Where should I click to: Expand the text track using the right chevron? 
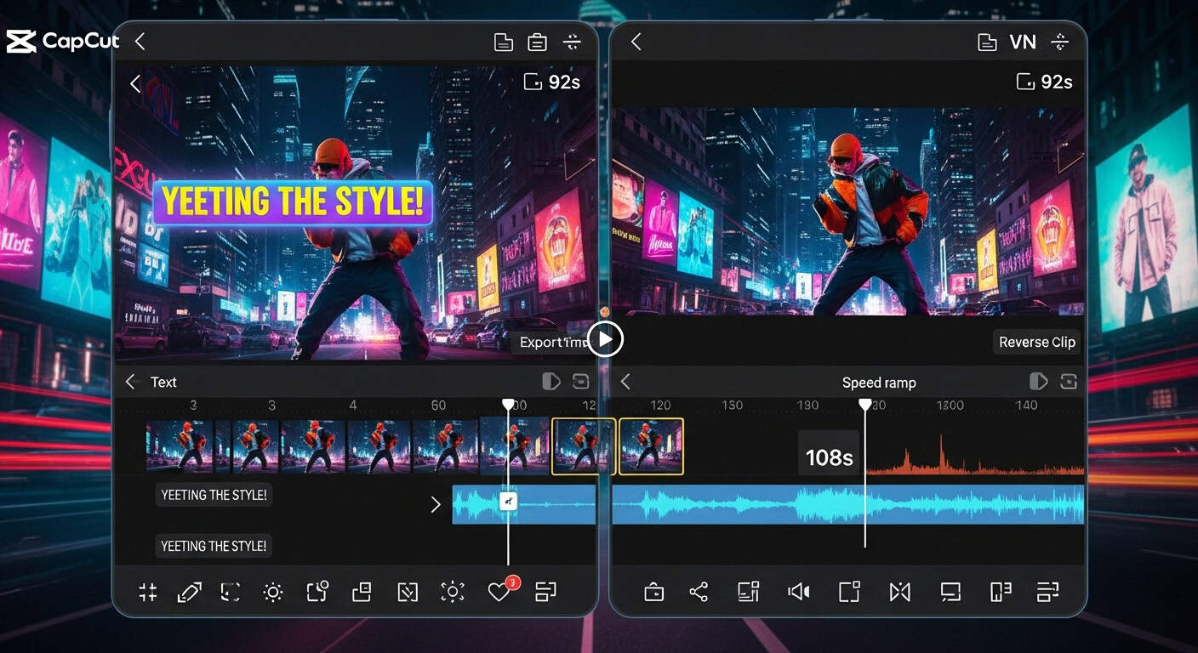tap(436, 503)
